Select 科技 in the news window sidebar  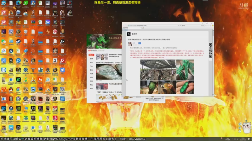[x=91, y=77]
